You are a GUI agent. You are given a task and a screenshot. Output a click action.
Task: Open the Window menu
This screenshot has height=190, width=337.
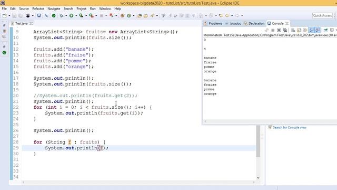[x=105, y=8]
